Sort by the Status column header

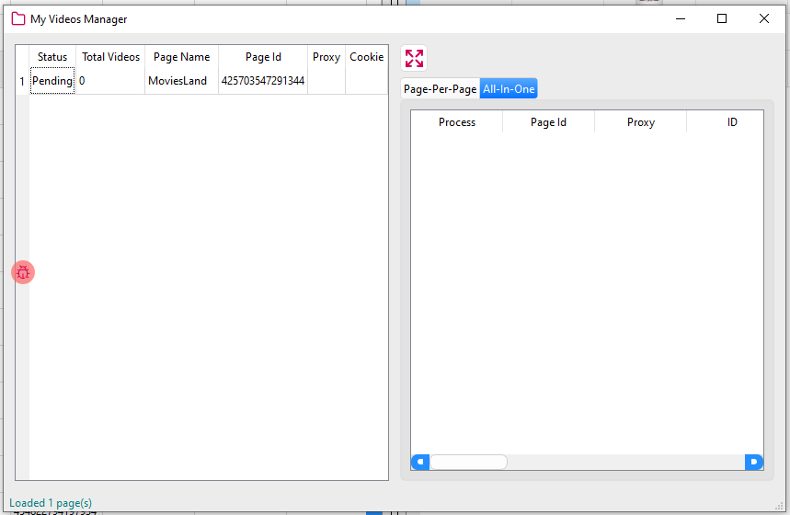pos(52,57)
